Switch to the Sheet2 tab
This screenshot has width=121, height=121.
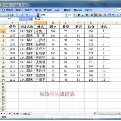click(x=26, y=114)
